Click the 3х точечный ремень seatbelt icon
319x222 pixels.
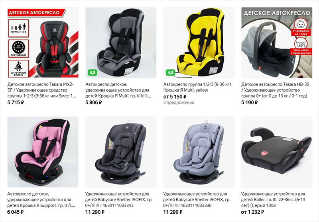pos(18,68)
